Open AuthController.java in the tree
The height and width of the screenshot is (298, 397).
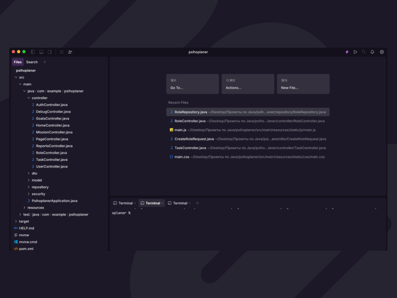[52, 104]
